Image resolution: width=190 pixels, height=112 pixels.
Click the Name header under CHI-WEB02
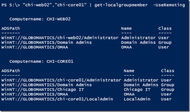pyautogui.click(x=126, y=28)
